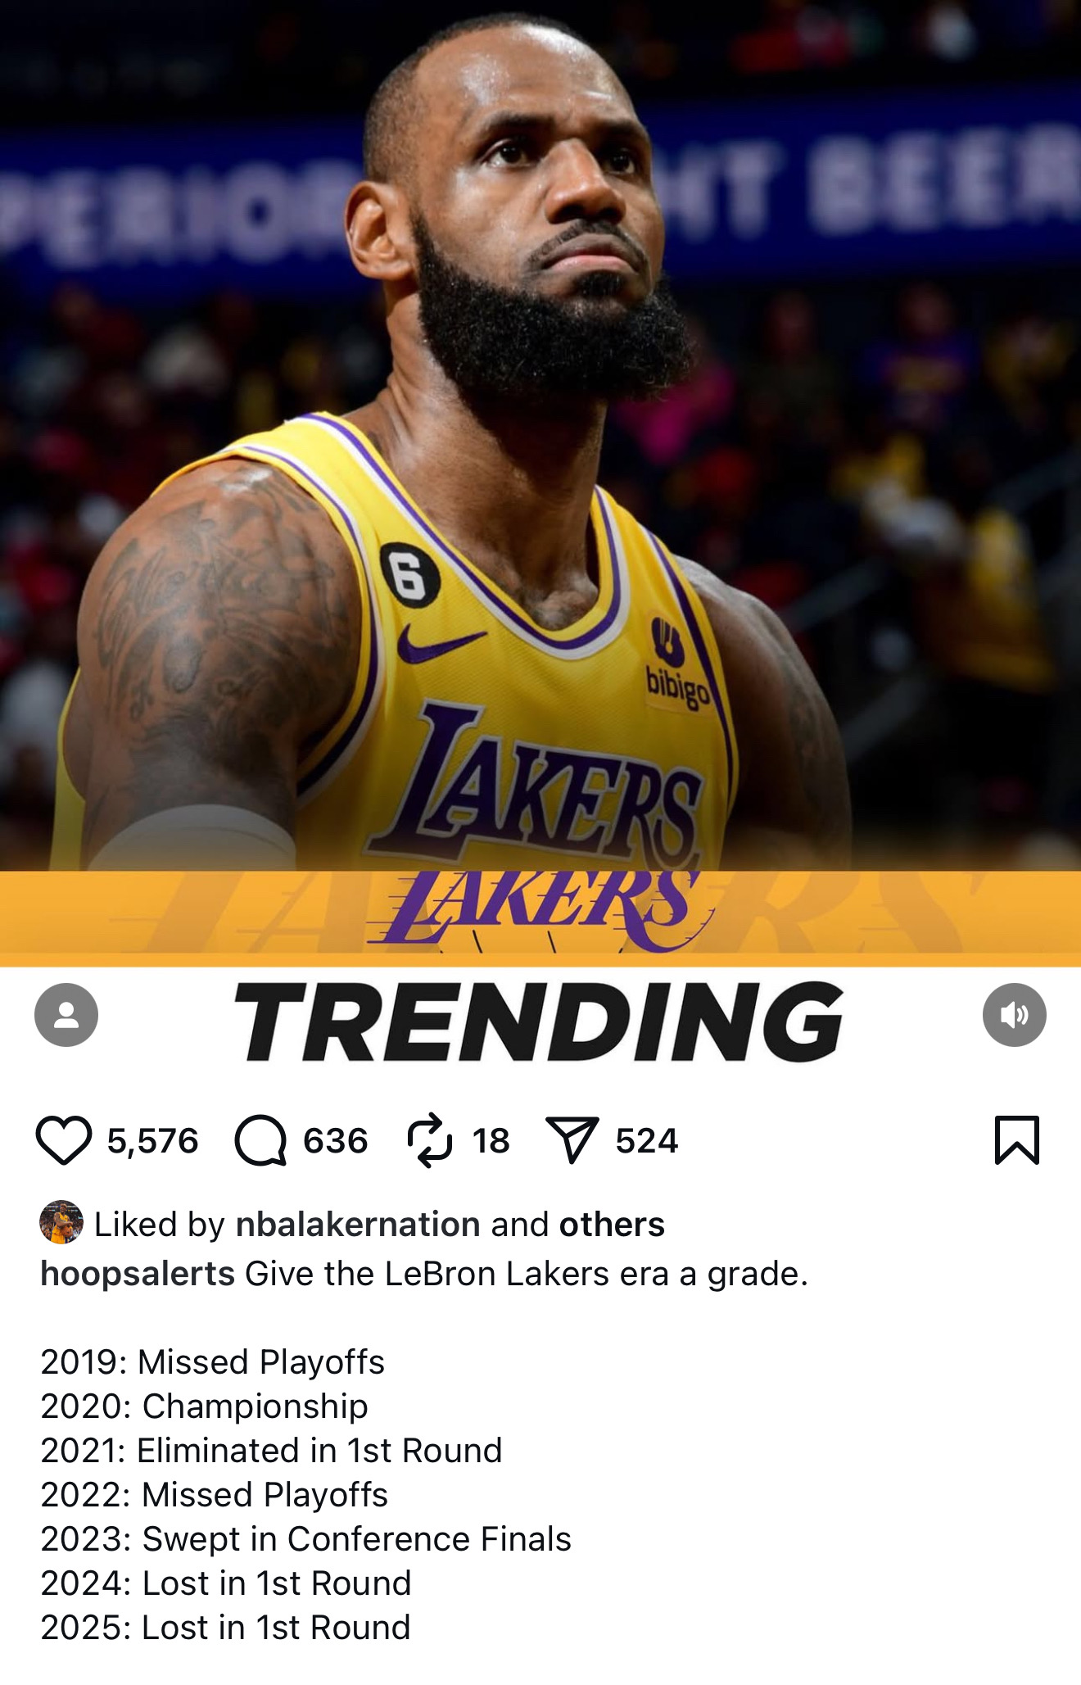Open nbalakernation profile link
Image resolution: width=1081 pixels, height=1685 pixels.
358,1224
